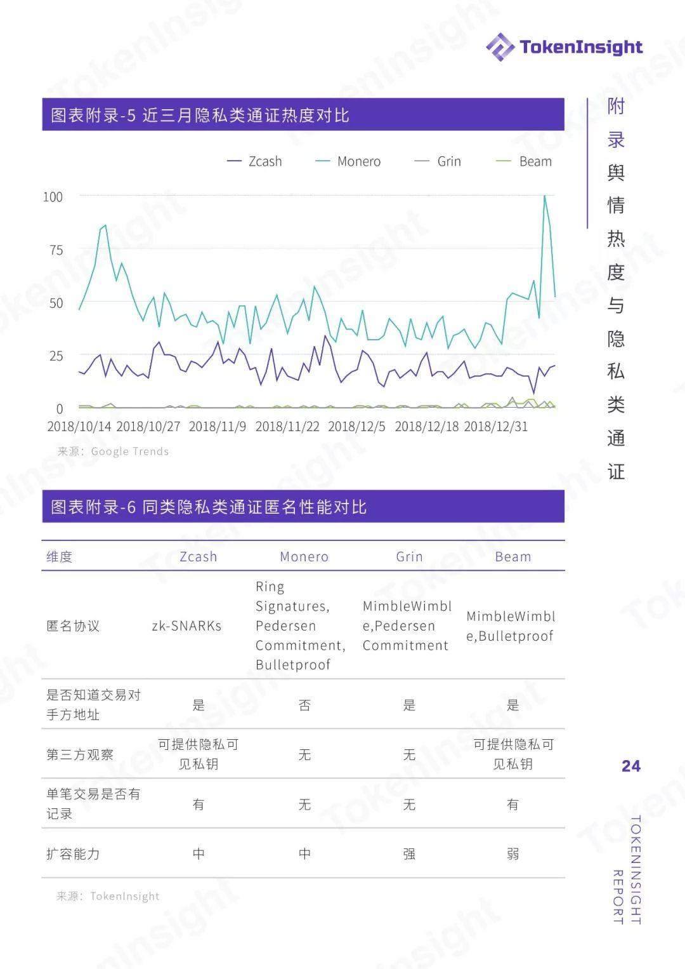Click Zcash's 可提供隐私可见私钥 cell
This screenshot has width=685, height=969.
(x=199, y=754)
